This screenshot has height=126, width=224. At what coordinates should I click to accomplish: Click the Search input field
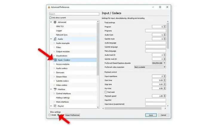point(74,14)
